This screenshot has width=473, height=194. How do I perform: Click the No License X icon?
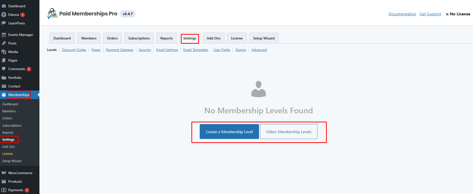click(447, 14)
